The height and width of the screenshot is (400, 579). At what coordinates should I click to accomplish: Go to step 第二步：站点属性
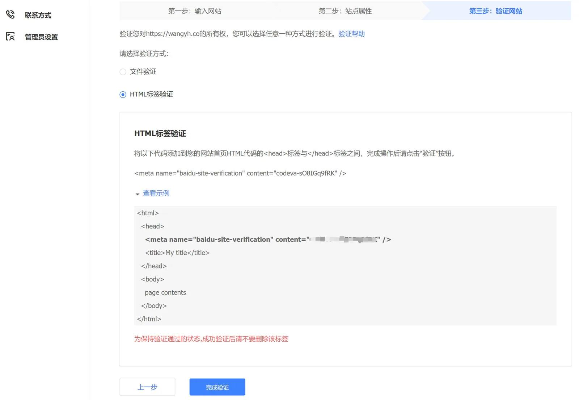coord(345,11)
